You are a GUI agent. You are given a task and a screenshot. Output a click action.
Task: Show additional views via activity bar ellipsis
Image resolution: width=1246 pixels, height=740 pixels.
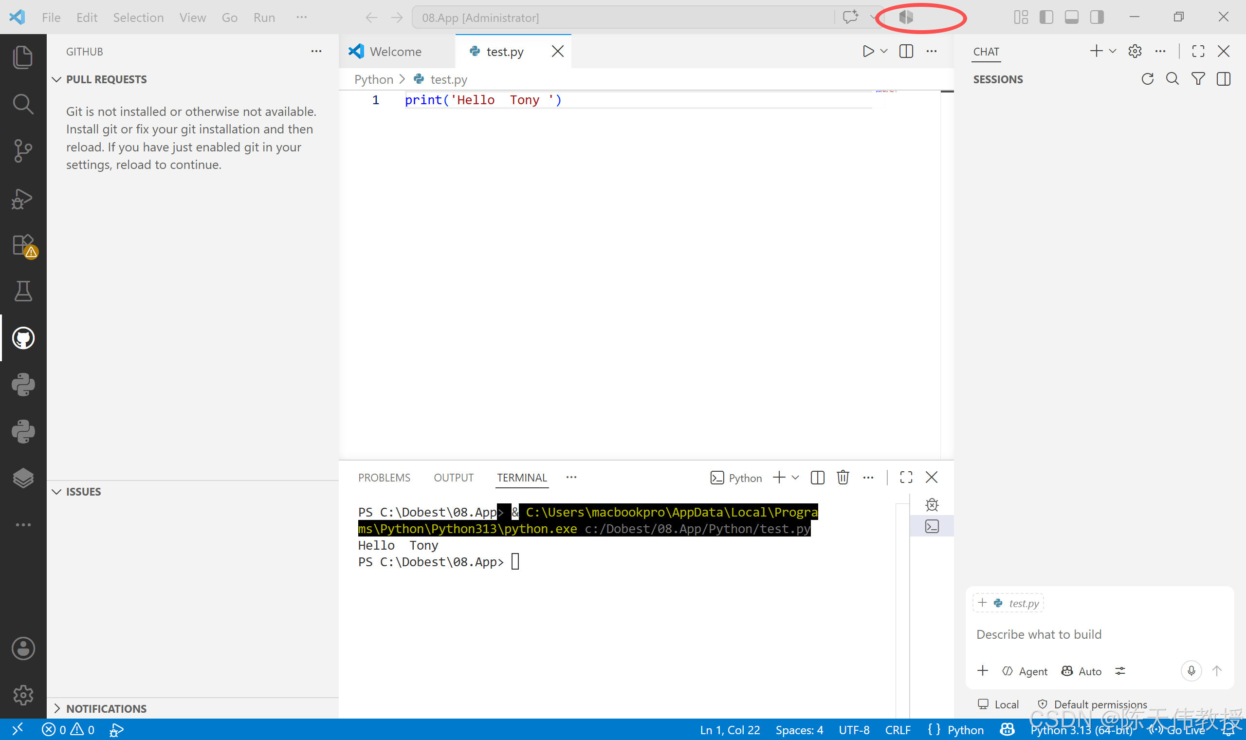pyautogui.click(x=23, y=525)
